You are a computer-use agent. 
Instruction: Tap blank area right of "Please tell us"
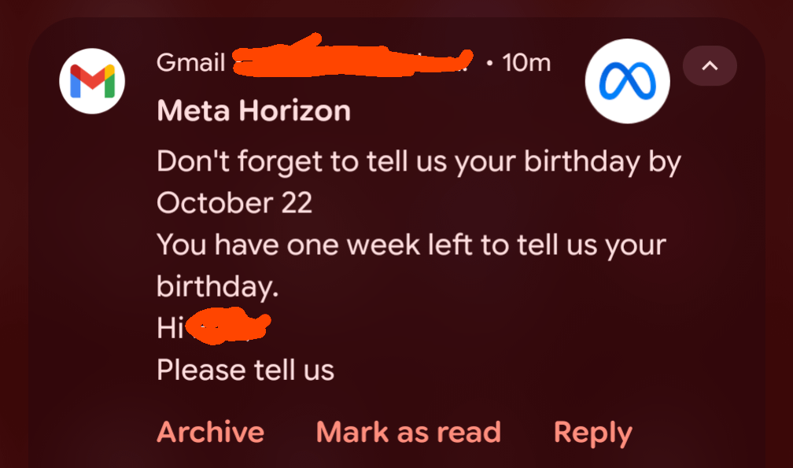(535, 369)
